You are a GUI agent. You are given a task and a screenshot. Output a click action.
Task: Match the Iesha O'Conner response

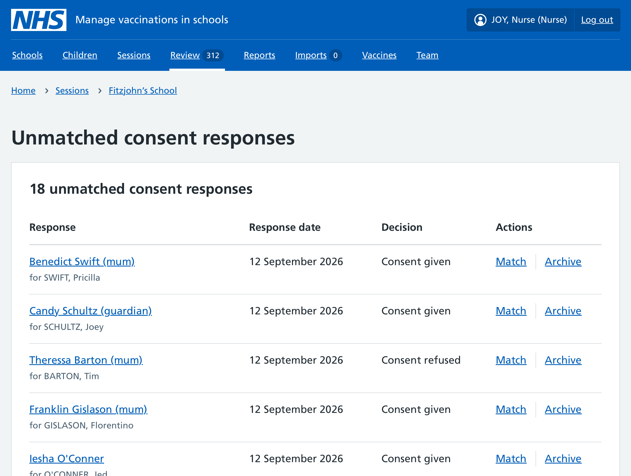pyautogui.click(x=511, y=459)
